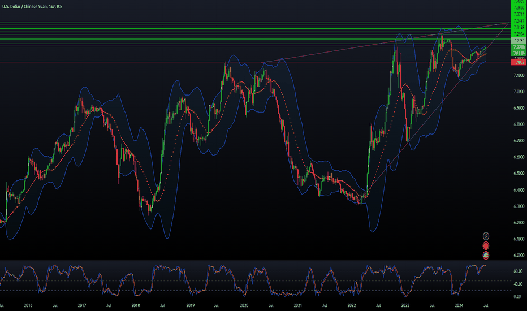The image size is (527, 311).
Task: Click the 2019 label on time axis
Action: [x=190, y=305]
